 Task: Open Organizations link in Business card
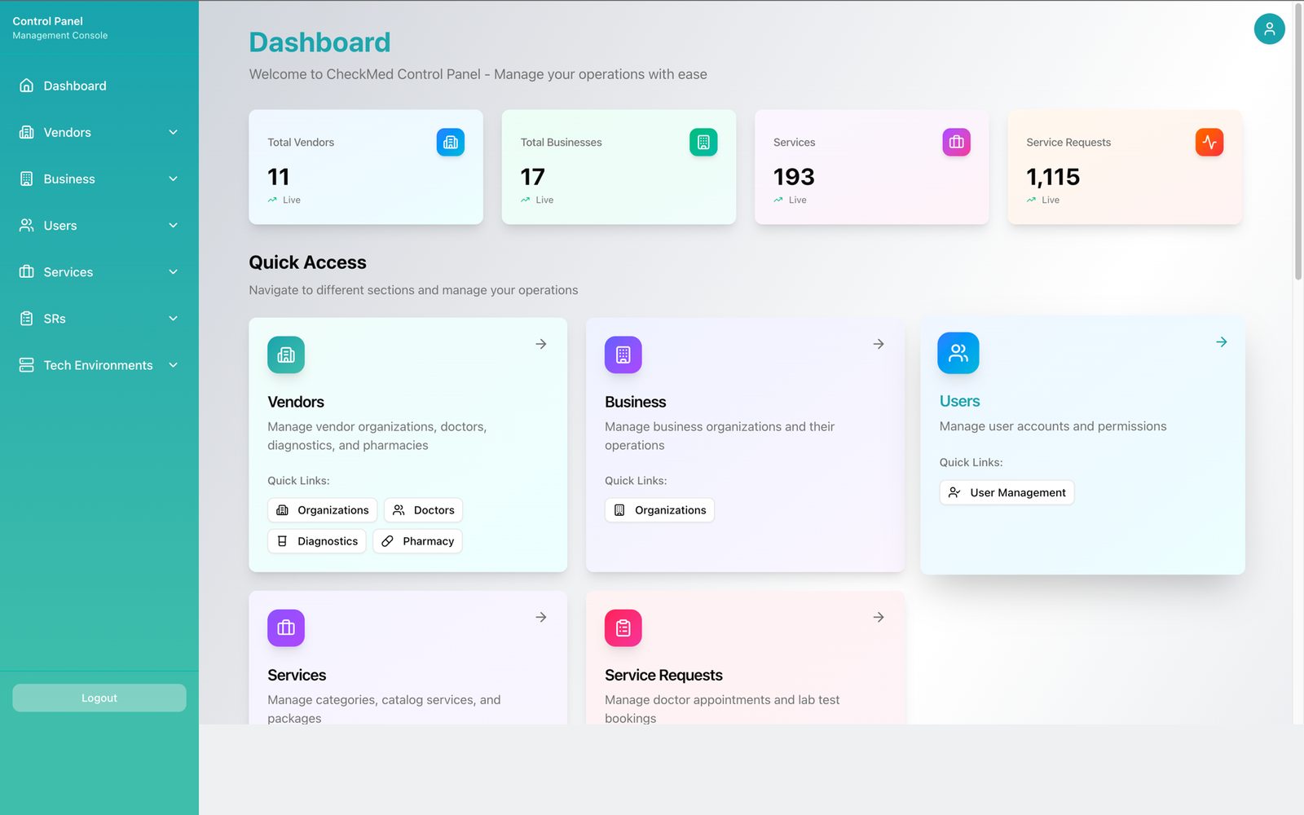(659, 510)
